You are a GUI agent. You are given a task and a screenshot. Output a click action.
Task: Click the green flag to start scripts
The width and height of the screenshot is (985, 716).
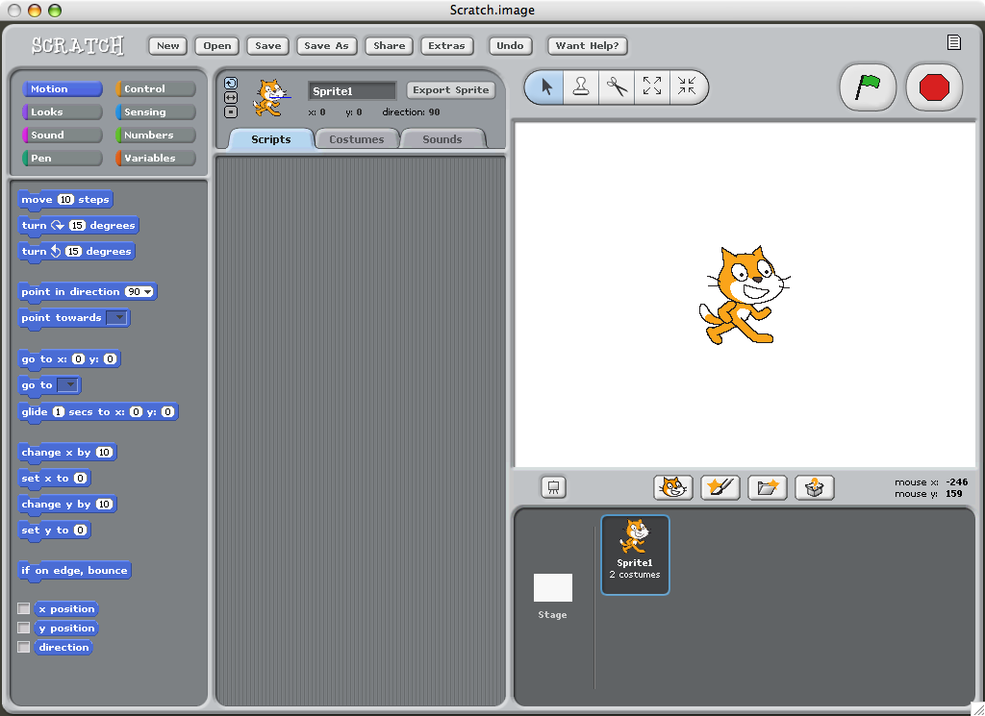868,87
